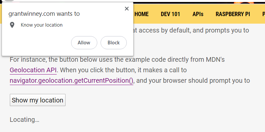Click the paragraph starting 'For instance'
The width and height of the screenshot is (265, 132).
pos(130,70)
